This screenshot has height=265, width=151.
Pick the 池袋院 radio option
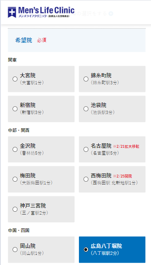86,109
